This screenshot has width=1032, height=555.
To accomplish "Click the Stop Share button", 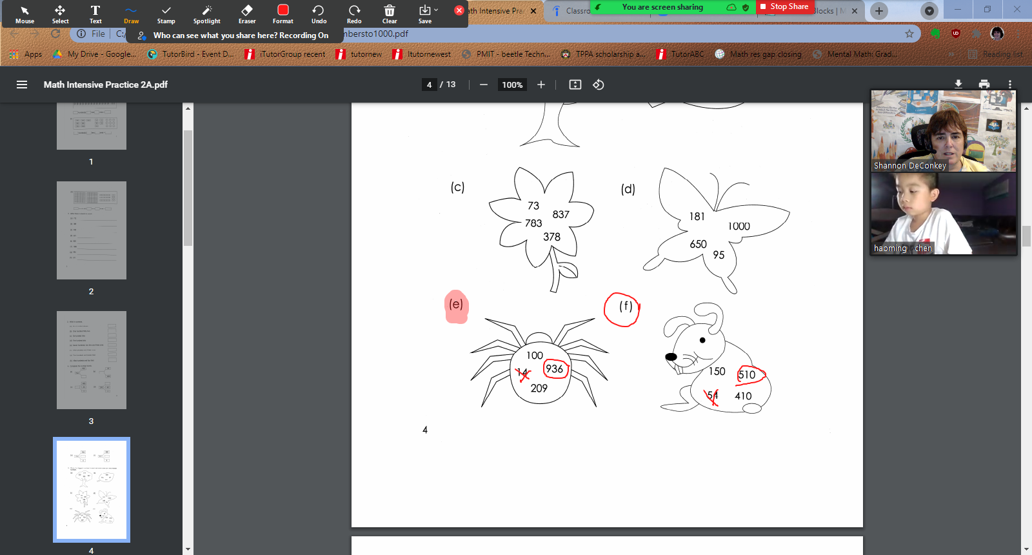I will click(x=784, y=6).
